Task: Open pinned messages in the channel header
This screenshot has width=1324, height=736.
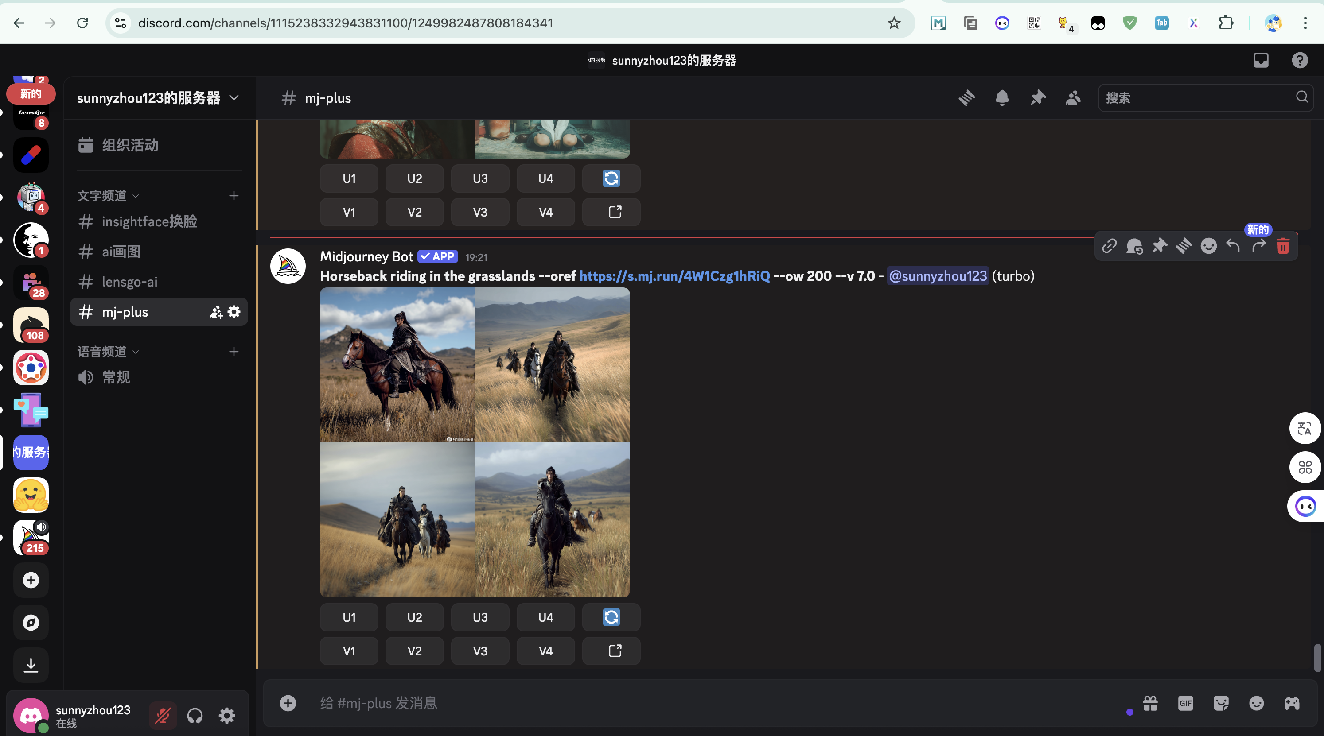Action: point(1038,97)
